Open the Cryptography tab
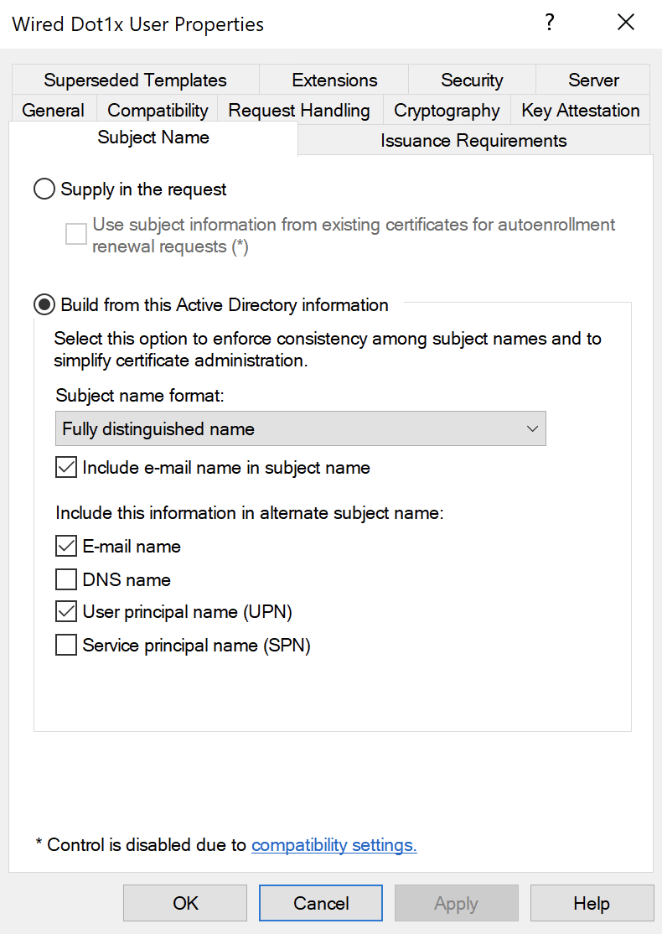The width and height of the screenshot is (662, 934). 447,111
